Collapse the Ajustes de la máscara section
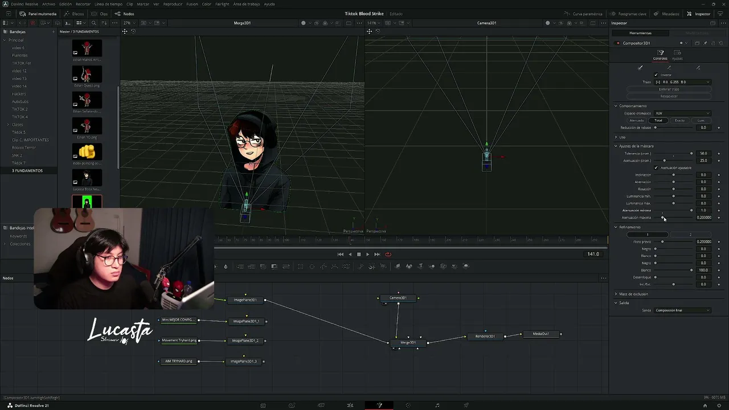Screen dimensions: 729x410 pos(616,146)
